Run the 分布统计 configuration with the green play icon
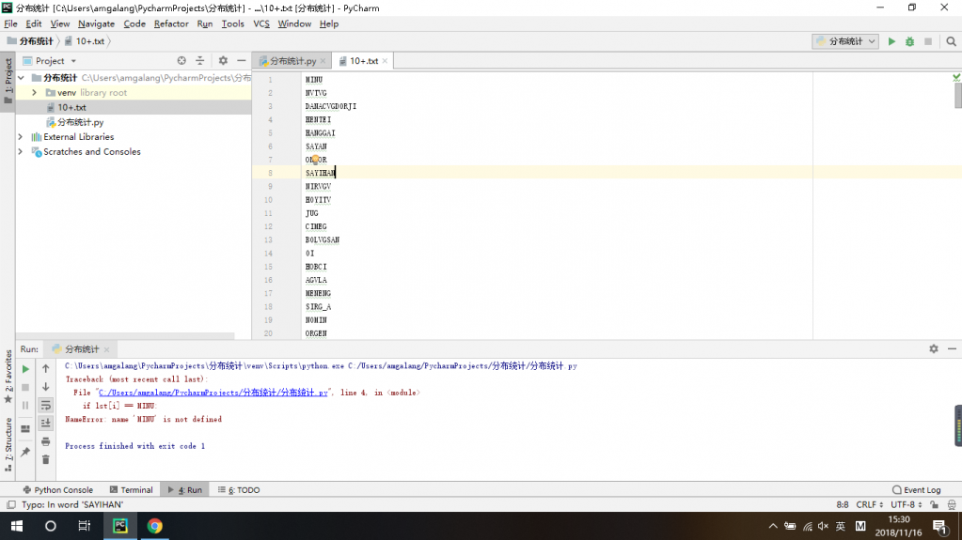The image size is (962, 540). coord(891,41)
